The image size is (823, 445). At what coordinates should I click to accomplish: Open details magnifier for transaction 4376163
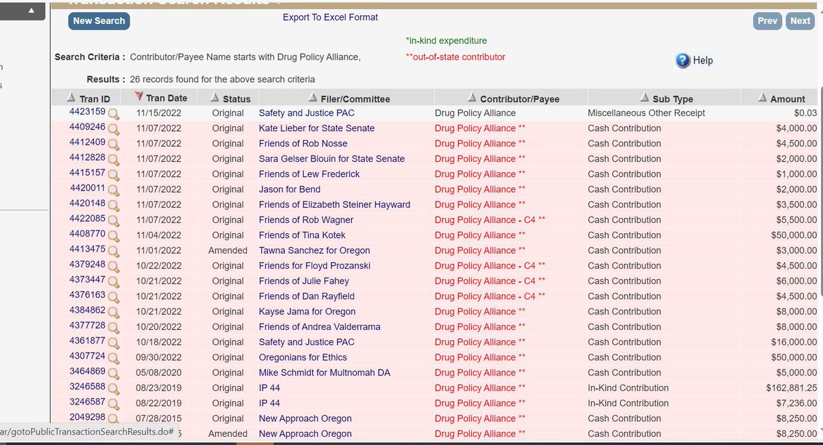[113, 298]
